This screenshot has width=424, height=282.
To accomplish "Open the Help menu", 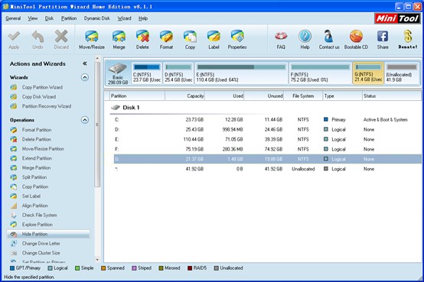I will 143,18.
